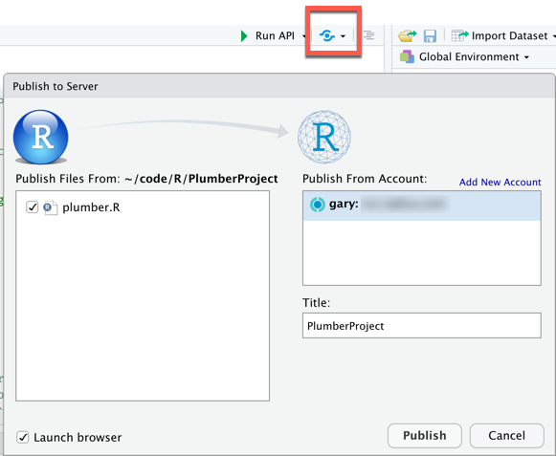Open the Global Environment dropdown
Screen dimensions: 556x456
click(474, 57)
